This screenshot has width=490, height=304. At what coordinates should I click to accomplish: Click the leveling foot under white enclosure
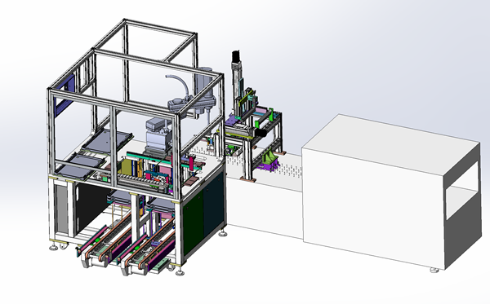pos(434,271)
